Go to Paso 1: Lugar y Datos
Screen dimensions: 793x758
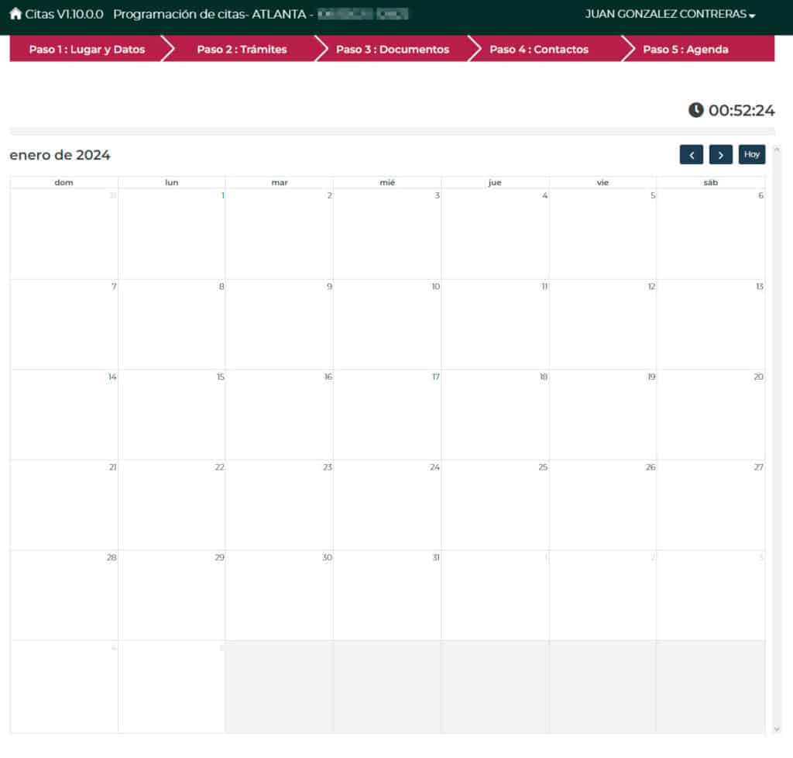click(x=87, y=50)
